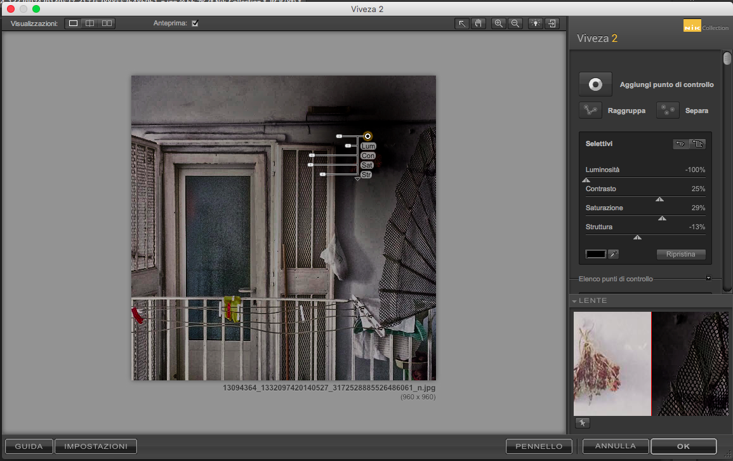733x461 pixels.
Task: Collapse the LENTE panel
Action: click(x=574, y=300)
